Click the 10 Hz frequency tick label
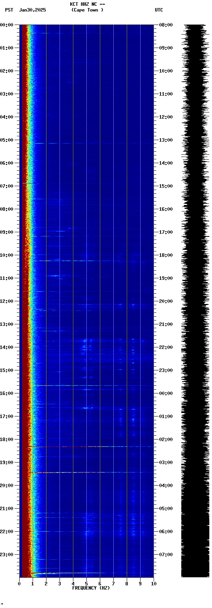Image resolution: width=212 pixels, height=608 pixels. click(154, 584)
